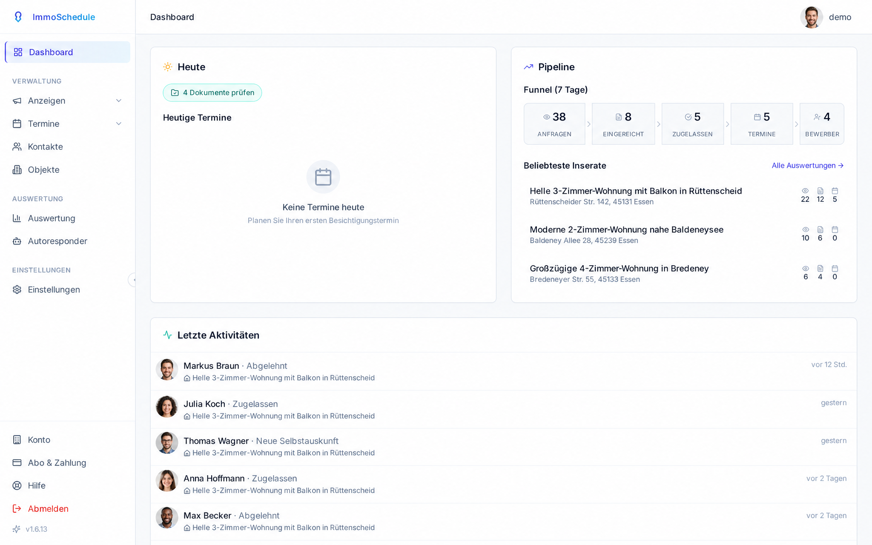Viewport: 872px width, 545px height.
Task: Click the Markus Braun · Abgelehnt activity entry
Action: click(503, 371)
